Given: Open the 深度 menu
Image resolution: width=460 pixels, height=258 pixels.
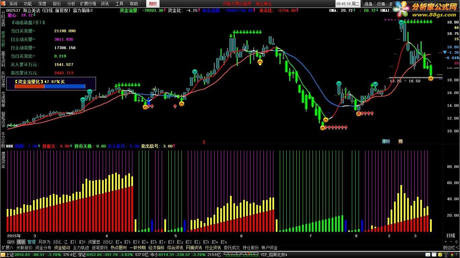Looking at the screenshot, I should coord(42,4).
